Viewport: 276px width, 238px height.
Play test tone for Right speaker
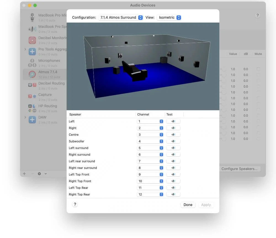point(173,128)
